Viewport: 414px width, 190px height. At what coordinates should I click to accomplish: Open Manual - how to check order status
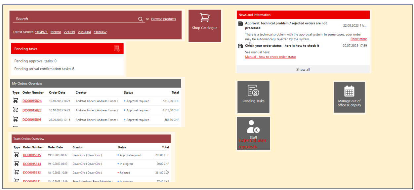click(270, 57)
